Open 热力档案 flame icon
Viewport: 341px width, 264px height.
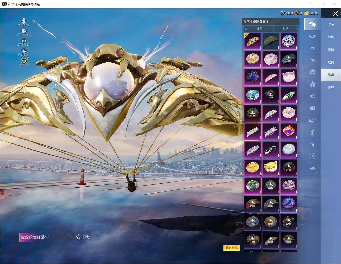coord(24,52)
